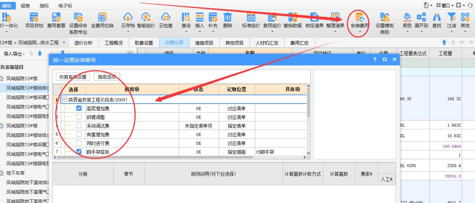Open breadcrumb dropdown next to 排水工程
This screenshot has height=203, width=475.
click(x=64, y=43)
